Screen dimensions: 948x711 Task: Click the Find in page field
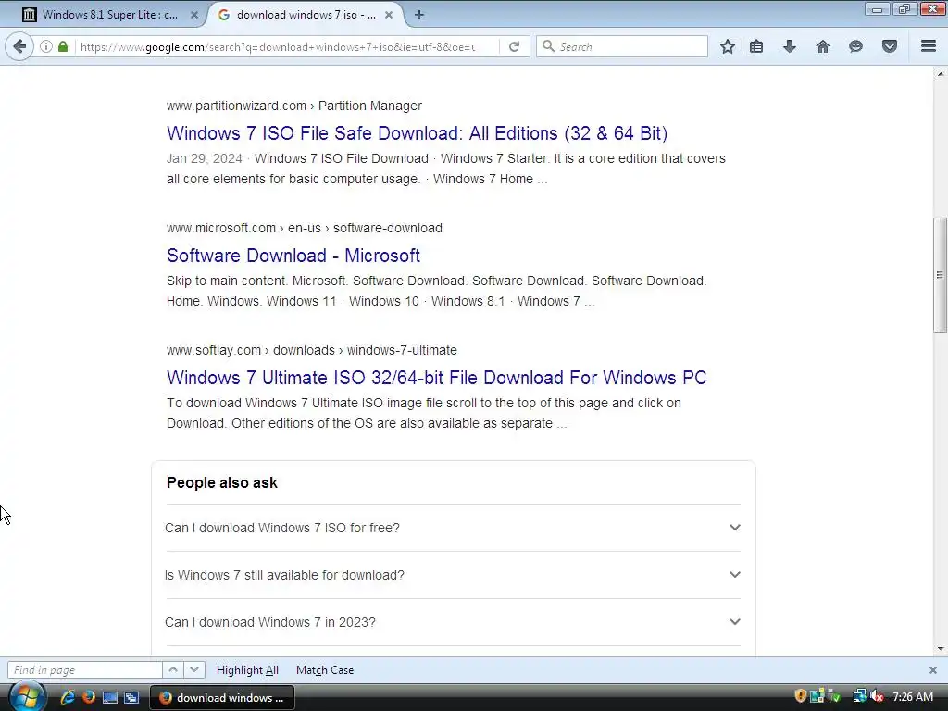(x=84, y=670)
